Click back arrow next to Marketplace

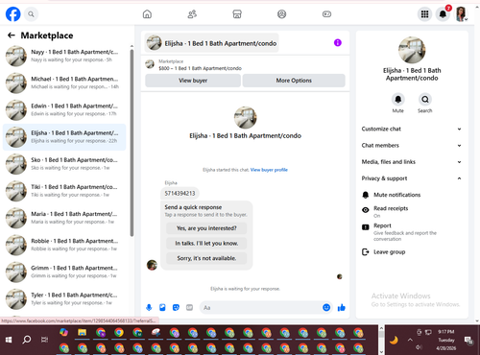pos(12,35)
